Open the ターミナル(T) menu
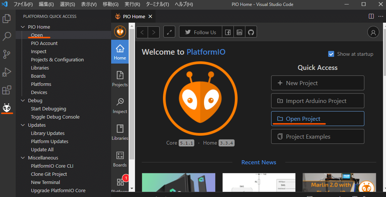386x197 pixels. (x=157, y=4)
